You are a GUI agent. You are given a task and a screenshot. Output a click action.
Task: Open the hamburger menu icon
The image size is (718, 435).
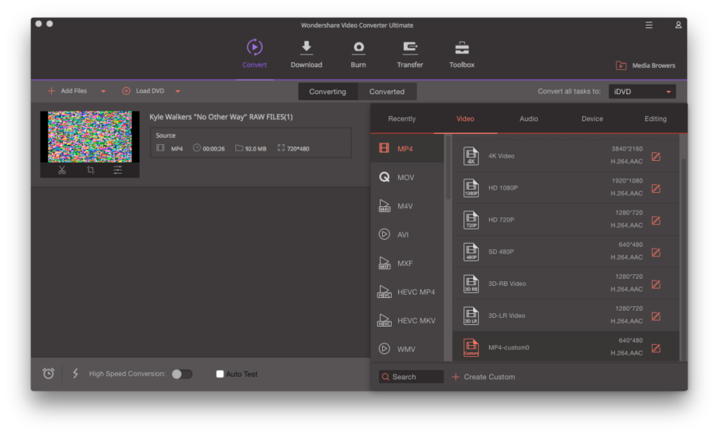(649, 25)
